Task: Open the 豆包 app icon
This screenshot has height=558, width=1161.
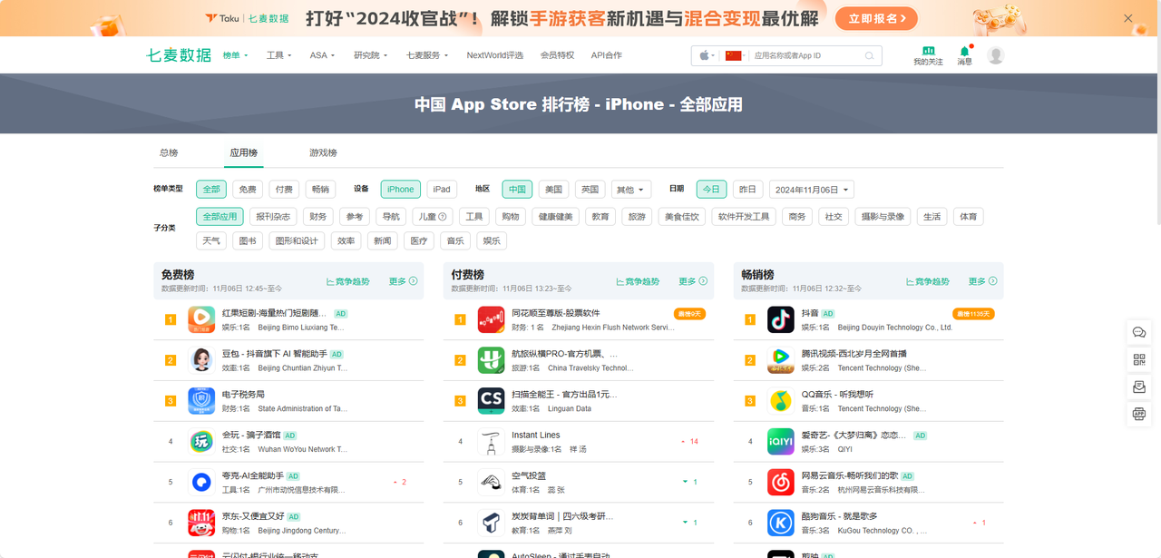Action: [201, 360]
